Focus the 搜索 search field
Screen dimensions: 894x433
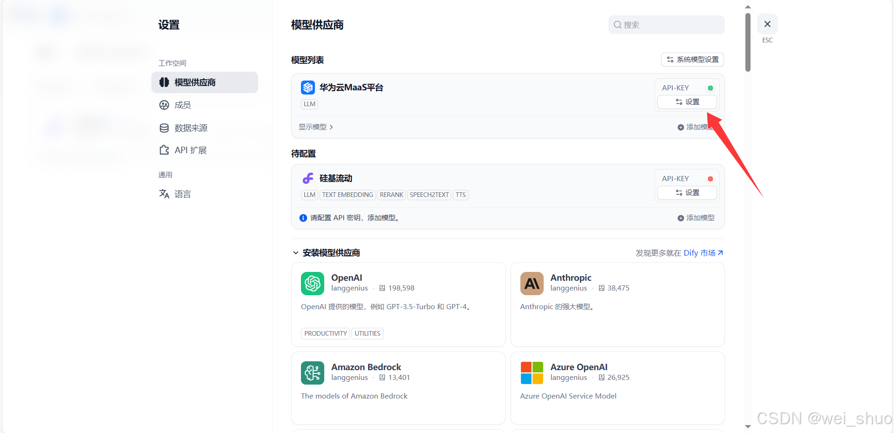pyautogui.click(x=666, y=25)
